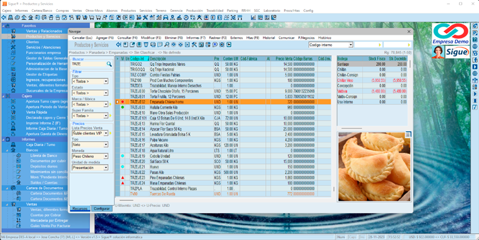Click Modificar (F5) in Navegar
This screenshot has width=479, height=240.
pyautogui.click(x=151, y=38)
